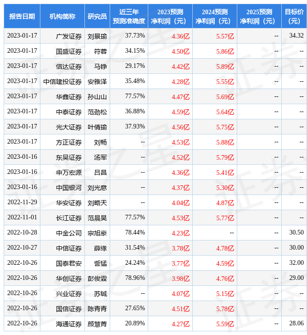Click the 2023预测净利润 column header
This screenshot has width=307, height=335.
click(x=170, y=16)
